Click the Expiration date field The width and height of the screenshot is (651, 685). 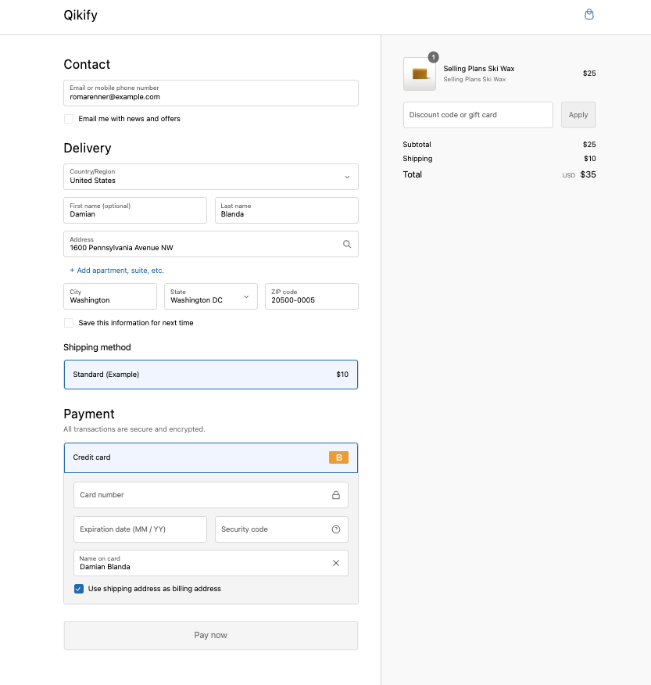click(x=140, y=529)
